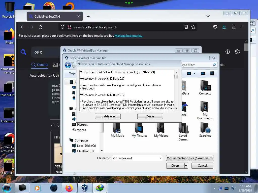The height and width of the screenshot is (193, 258).
Task: Open the My Pictures folder
Action: pos(139,130)
